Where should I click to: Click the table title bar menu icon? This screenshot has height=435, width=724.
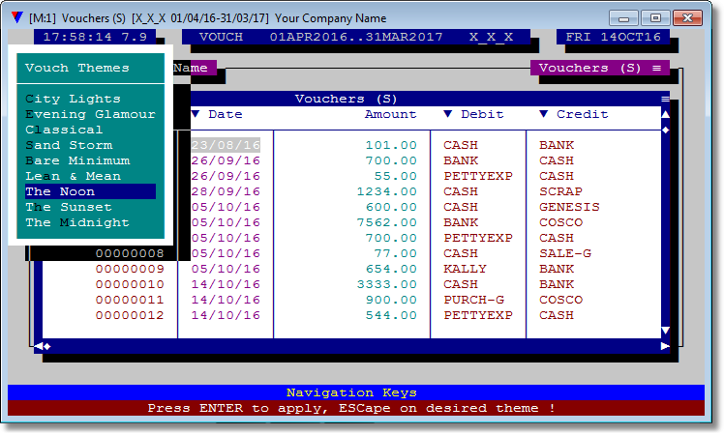point(665,99)
